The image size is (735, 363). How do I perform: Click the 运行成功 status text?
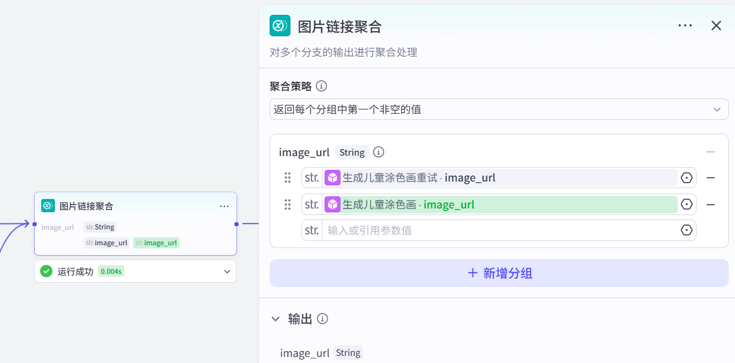click(75, 272)
